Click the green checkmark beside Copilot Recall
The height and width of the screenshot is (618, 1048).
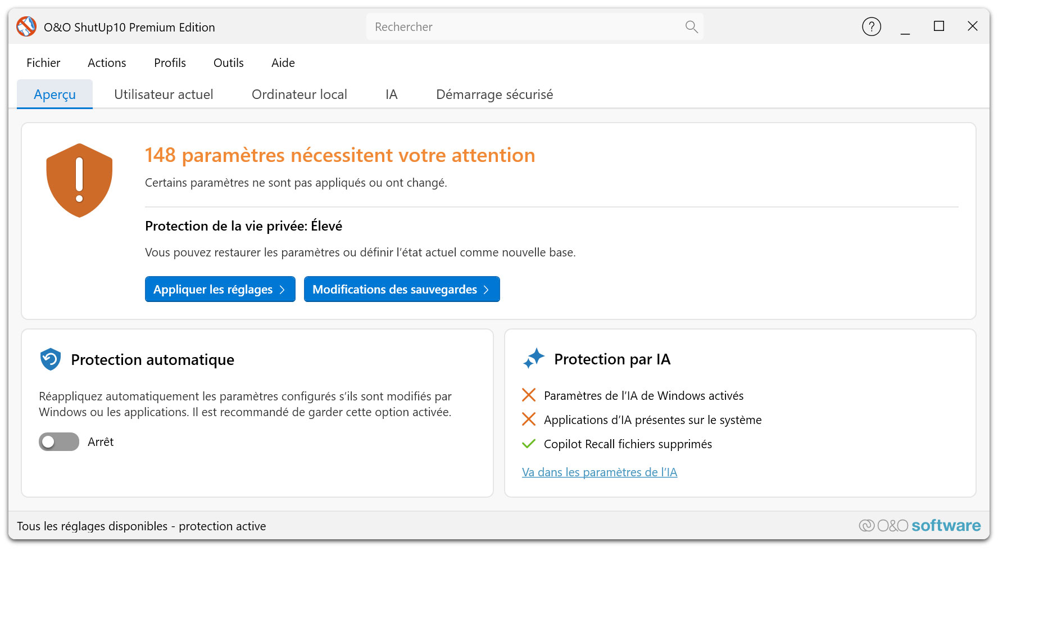coord(529,444)
